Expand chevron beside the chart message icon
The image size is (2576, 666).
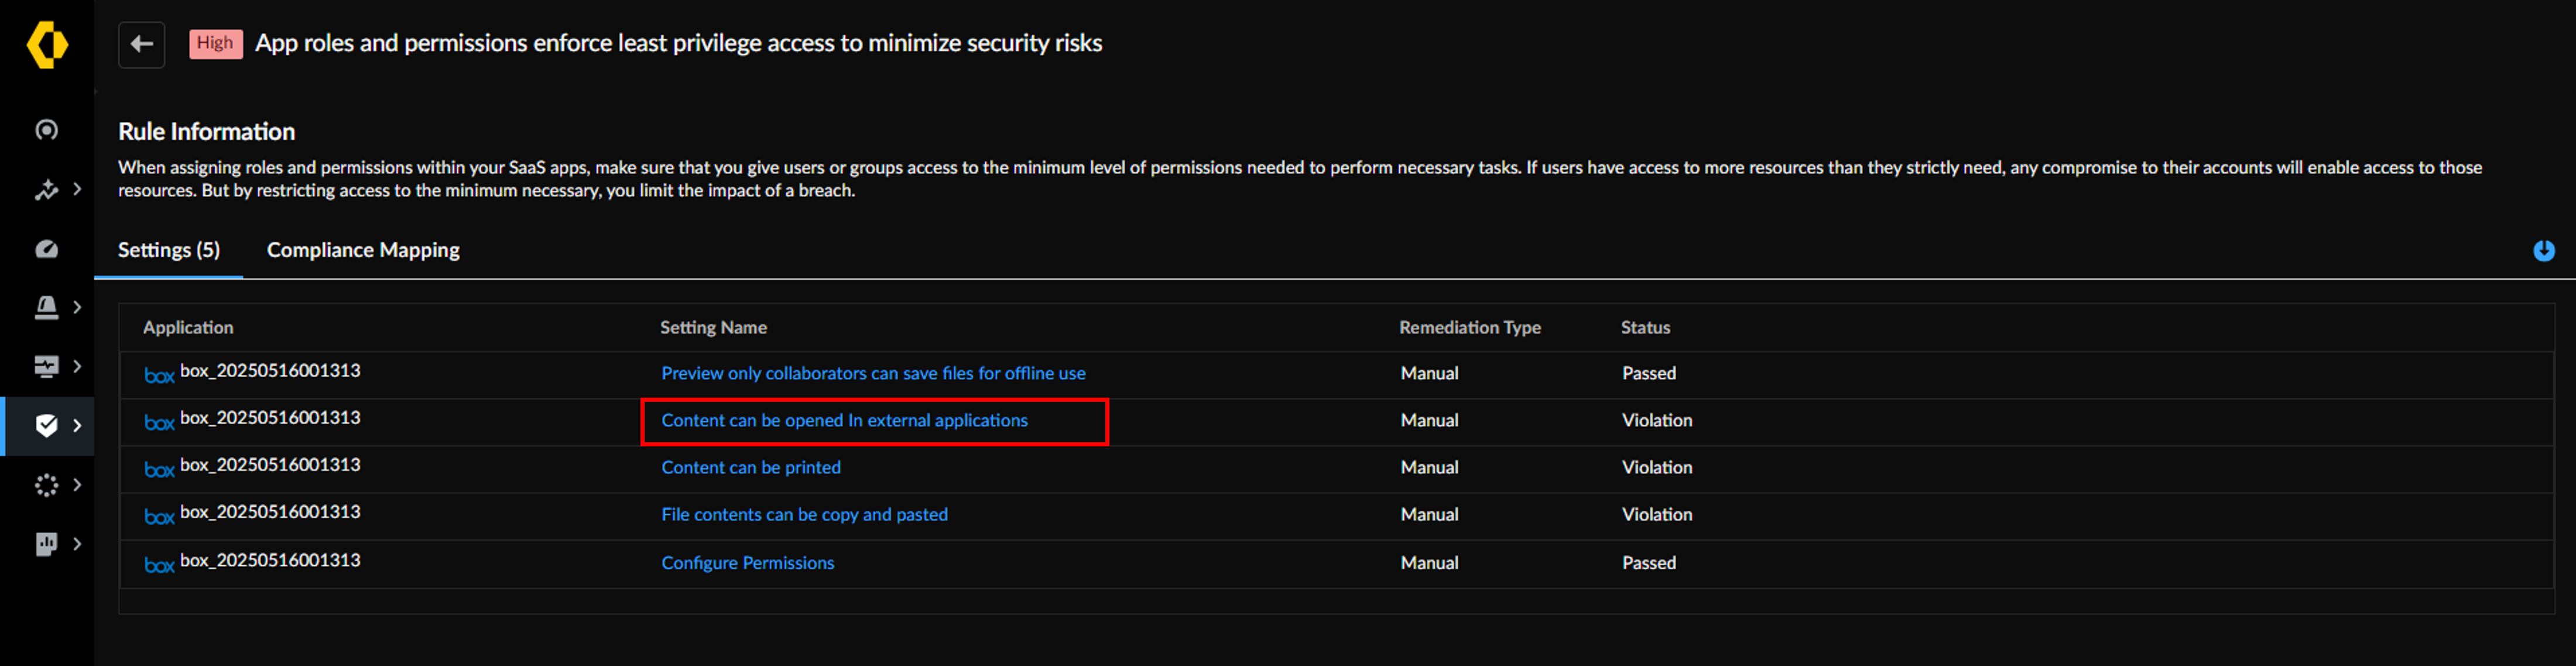[x=77, y=544]
